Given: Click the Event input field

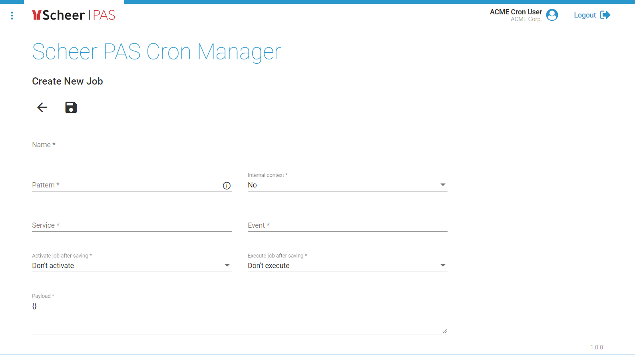Looking at the screenshot, I should (348, 225).
